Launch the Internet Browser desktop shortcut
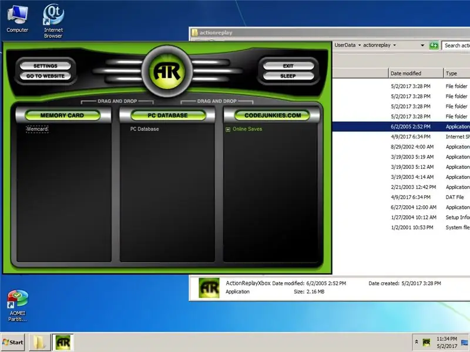The image size is (470, 352). pos(53,21)
